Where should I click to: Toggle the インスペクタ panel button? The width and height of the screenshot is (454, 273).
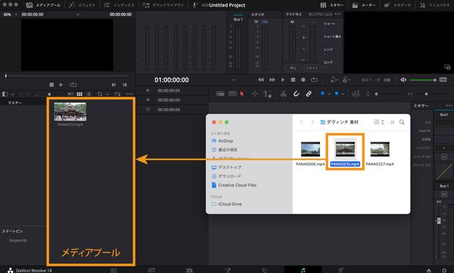(435, 5)
